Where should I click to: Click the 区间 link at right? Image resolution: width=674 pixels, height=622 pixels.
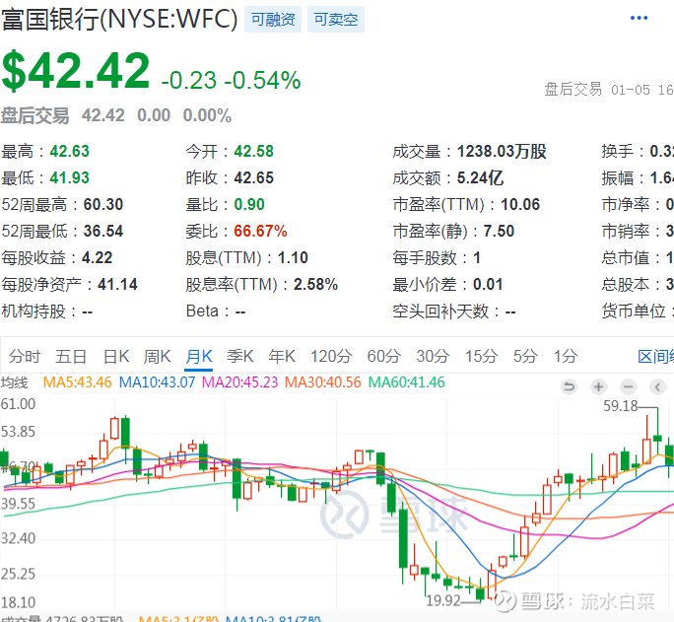coord(655,357)
